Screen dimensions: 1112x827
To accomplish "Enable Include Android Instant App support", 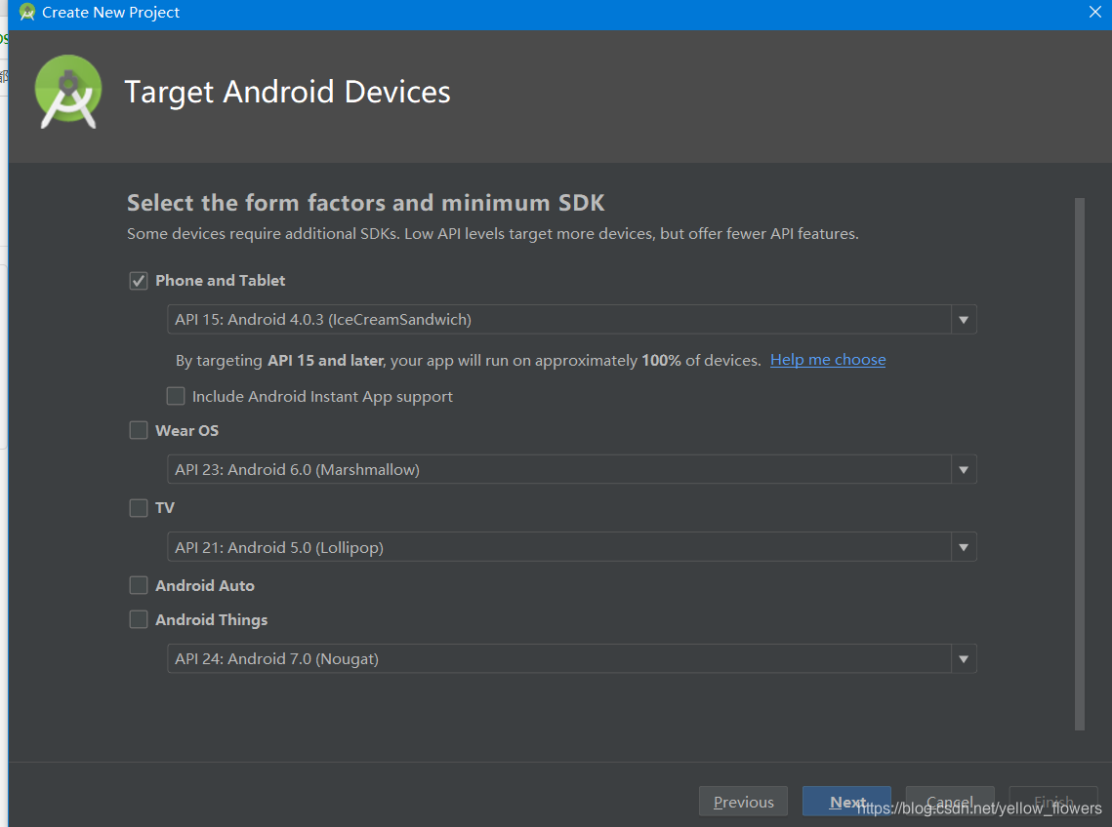I will coord(176,396).
